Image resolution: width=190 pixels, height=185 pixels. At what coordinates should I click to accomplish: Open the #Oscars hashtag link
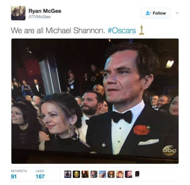[x=122, y=31]
